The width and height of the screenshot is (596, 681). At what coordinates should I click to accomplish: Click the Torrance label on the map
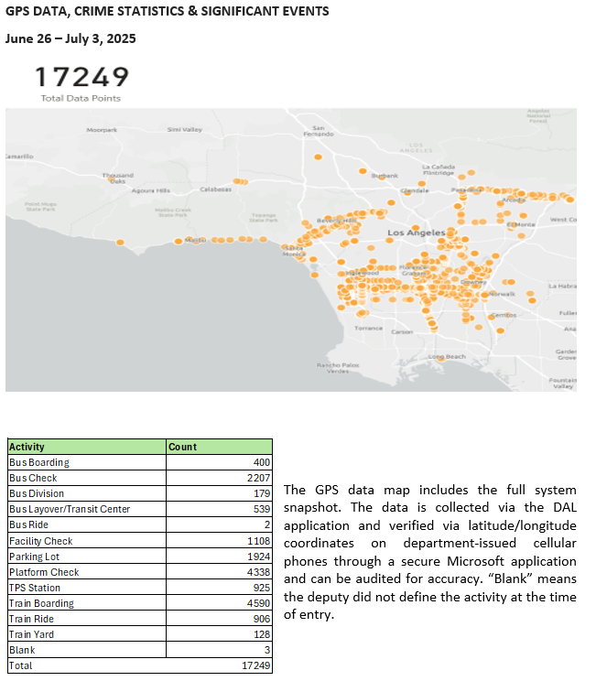pos(369,328)
